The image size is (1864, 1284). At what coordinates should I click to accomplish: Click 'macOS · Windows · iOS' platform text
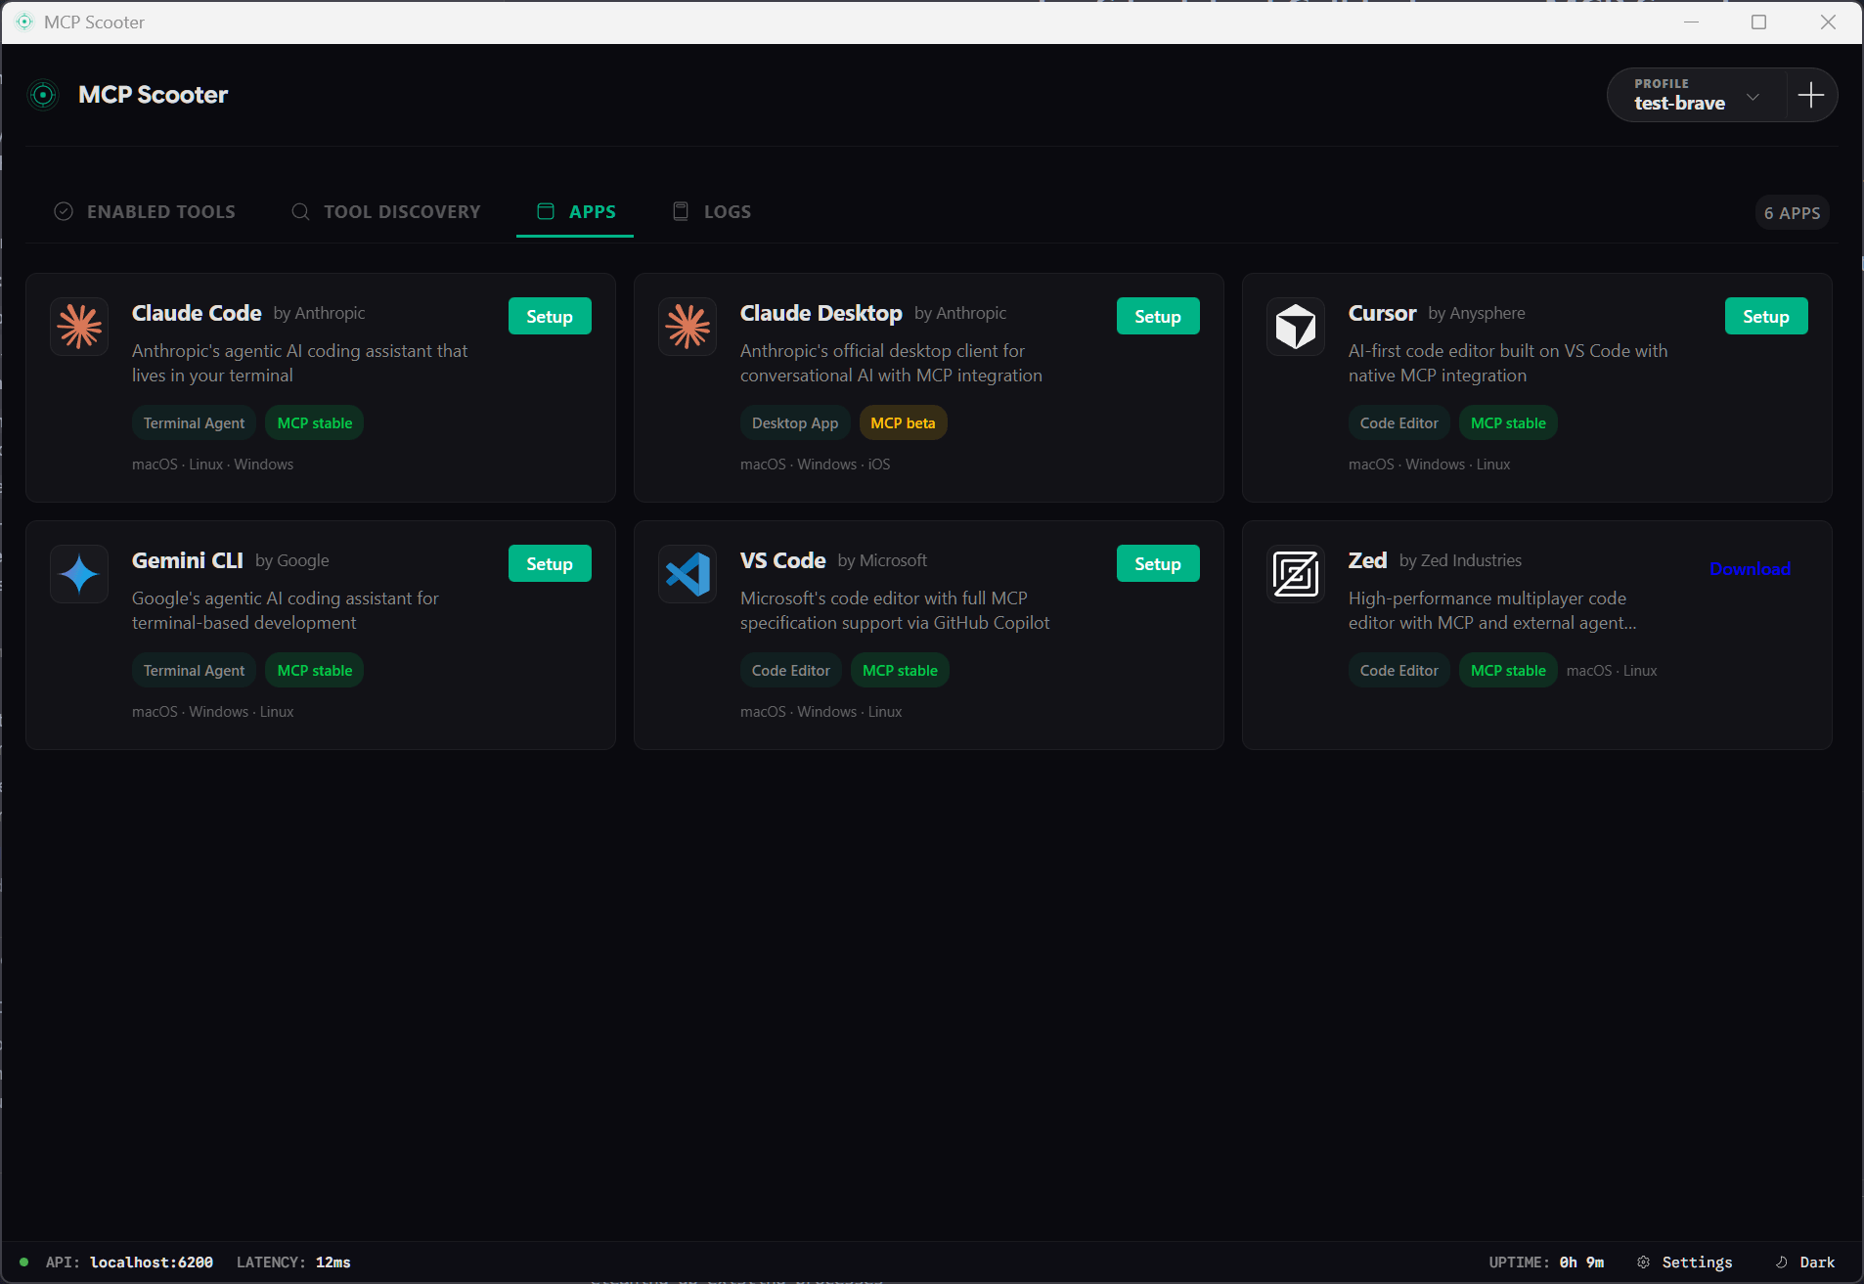pos(816,465)
